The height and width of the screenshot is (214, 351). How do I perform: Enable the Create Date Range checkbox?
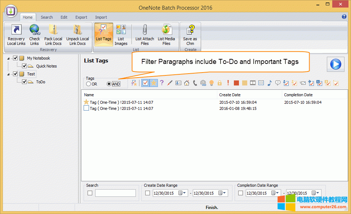[x=147, y=193]
